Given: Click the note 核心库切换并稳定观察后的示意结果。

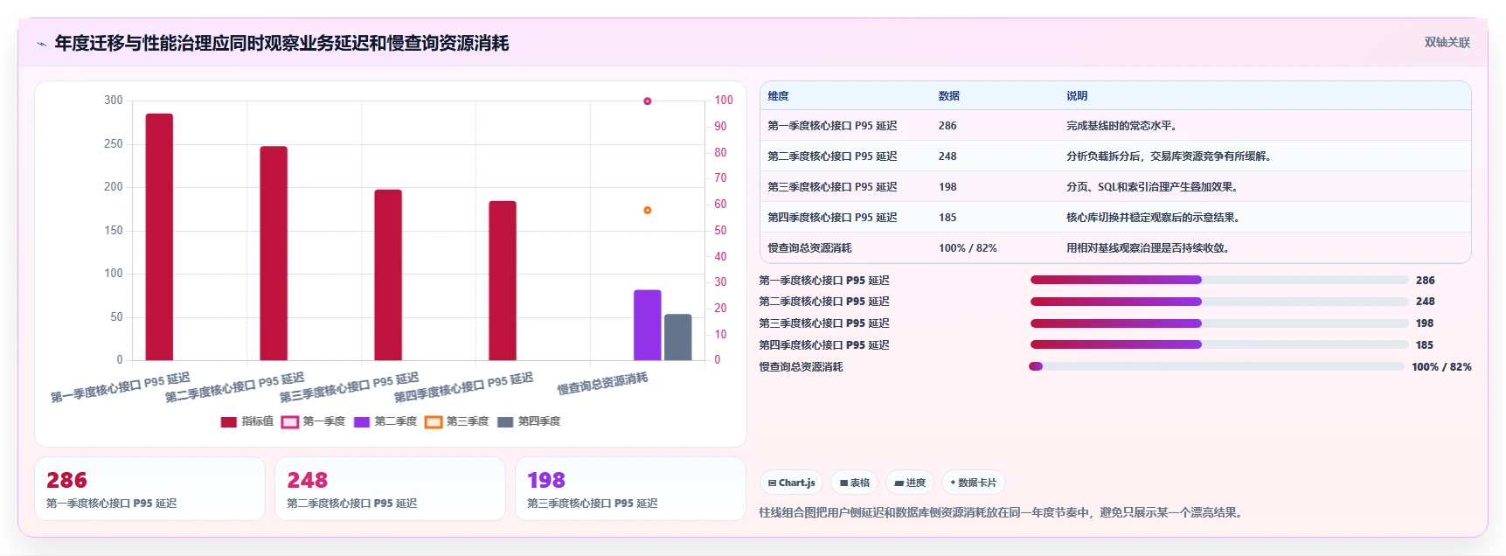Looking at the screenshot, I should 1155,218.
